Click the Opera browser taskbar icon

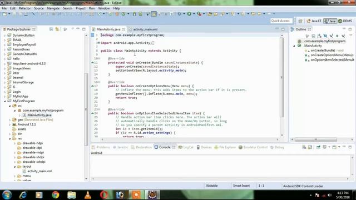104,195
